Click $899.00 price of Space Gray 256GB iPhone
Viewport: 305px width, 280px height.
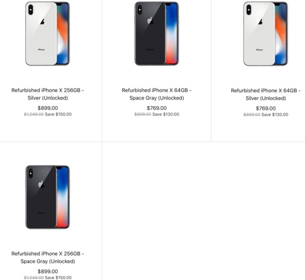pos(48,271)
